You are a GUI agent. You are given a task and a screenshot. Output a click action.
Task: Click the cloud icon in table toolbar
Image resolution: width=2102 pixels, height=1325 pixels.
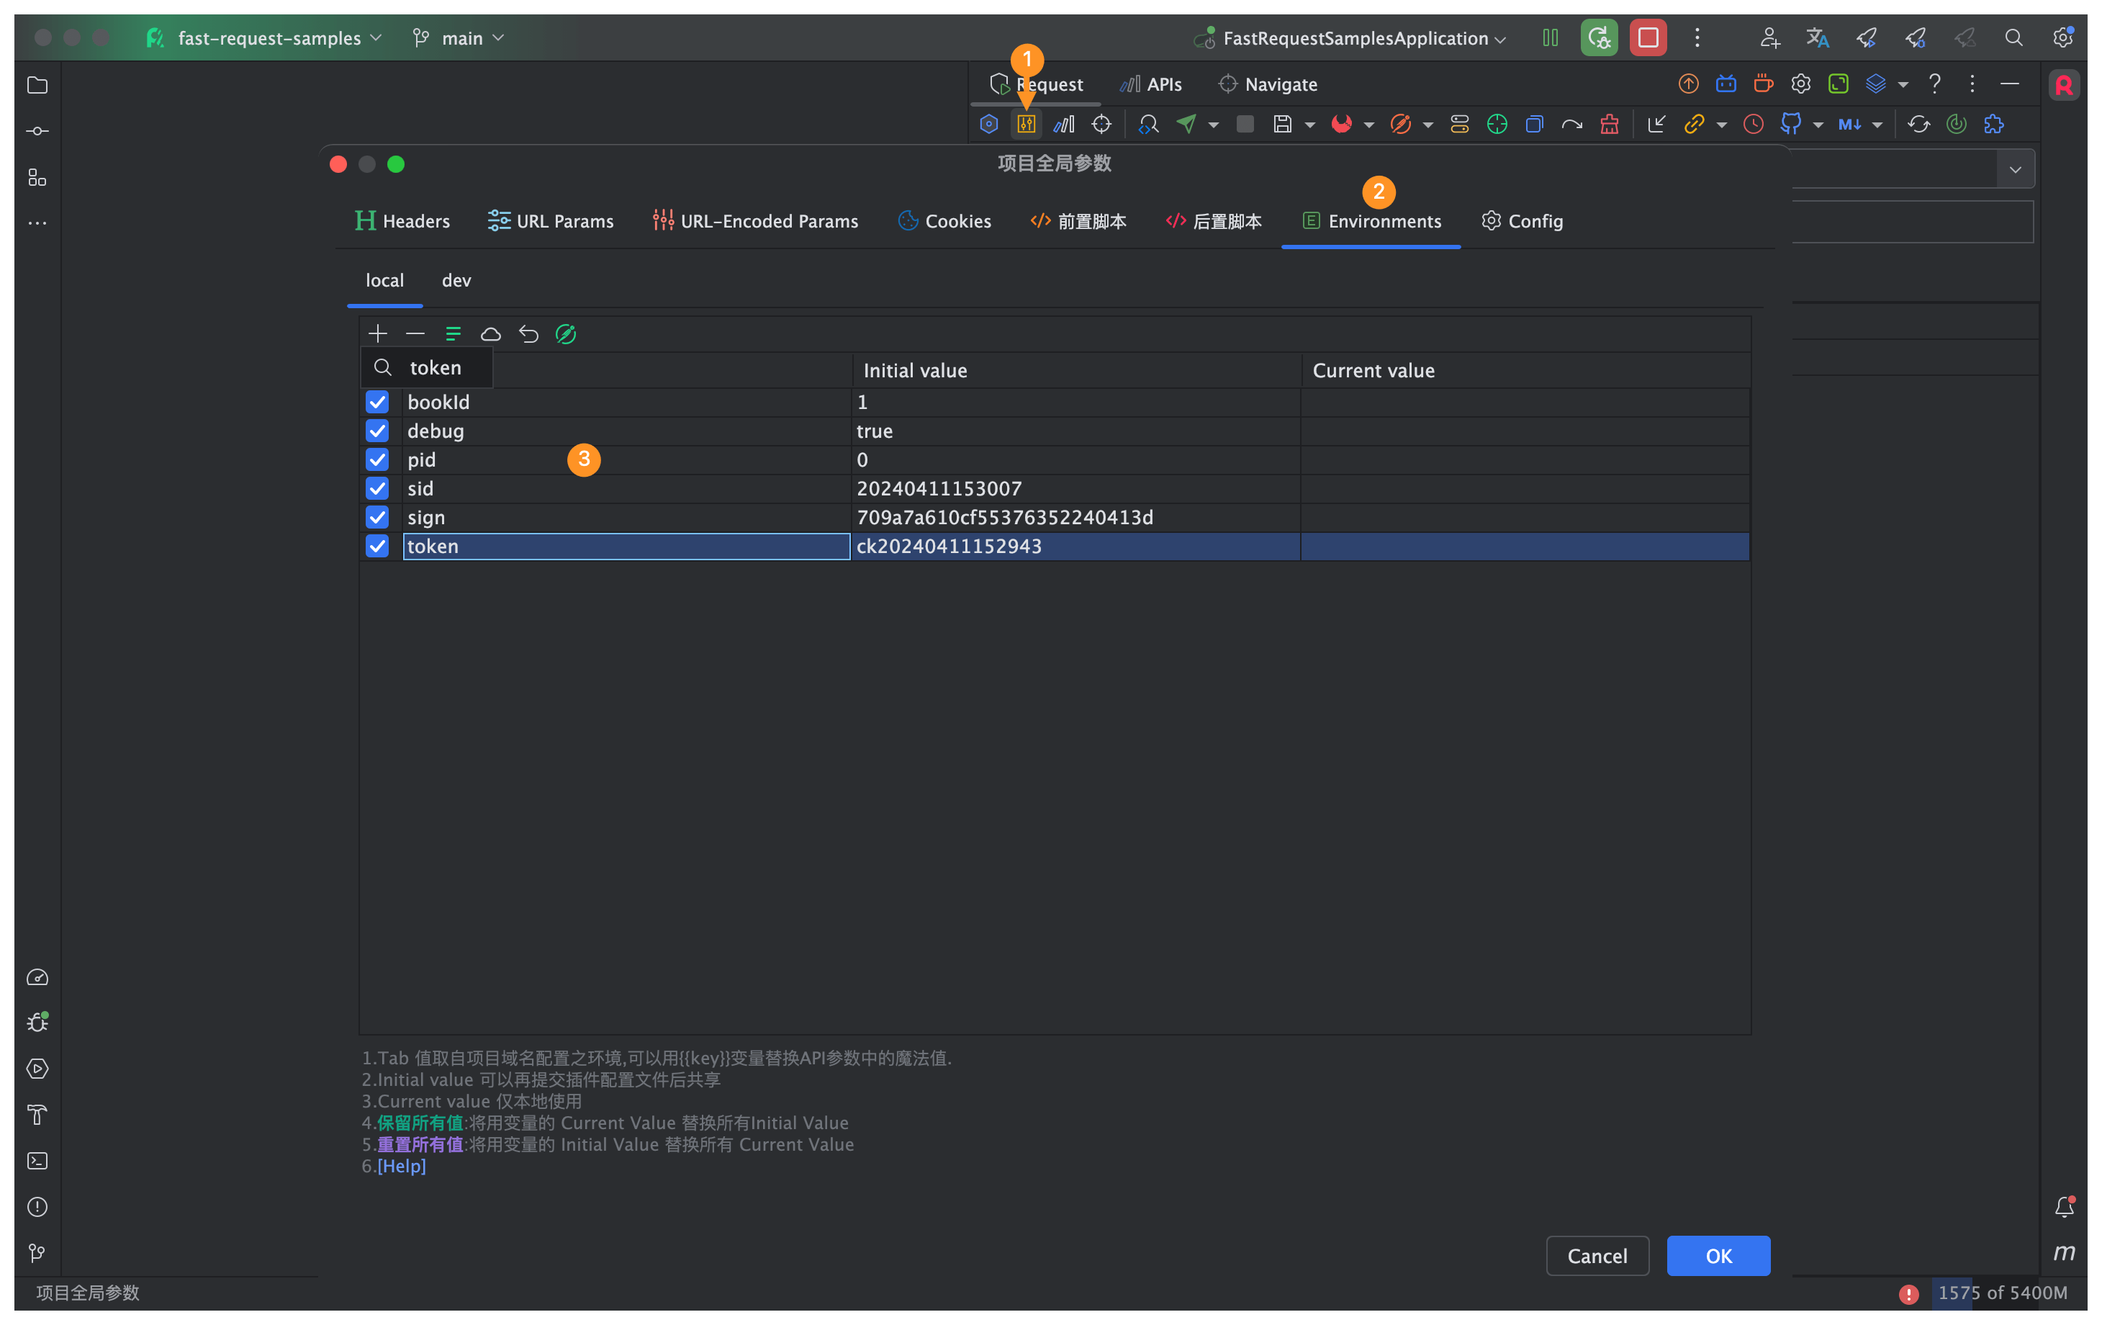click(x=490, y=333)
